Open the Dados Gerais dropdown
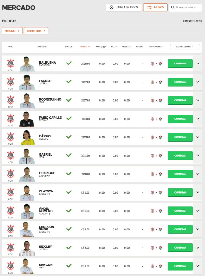Image resolution: width=205 pixels, height=276 pixels. (x=185, y=47)
